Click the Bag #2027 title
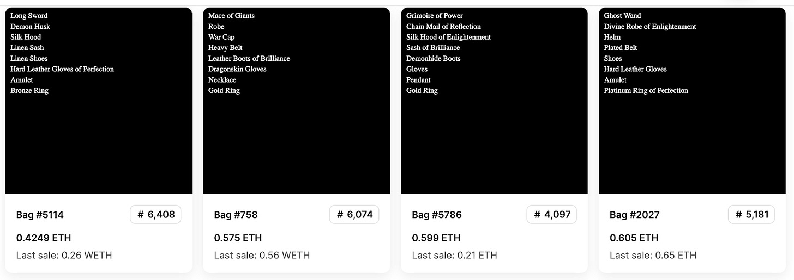 634,215
